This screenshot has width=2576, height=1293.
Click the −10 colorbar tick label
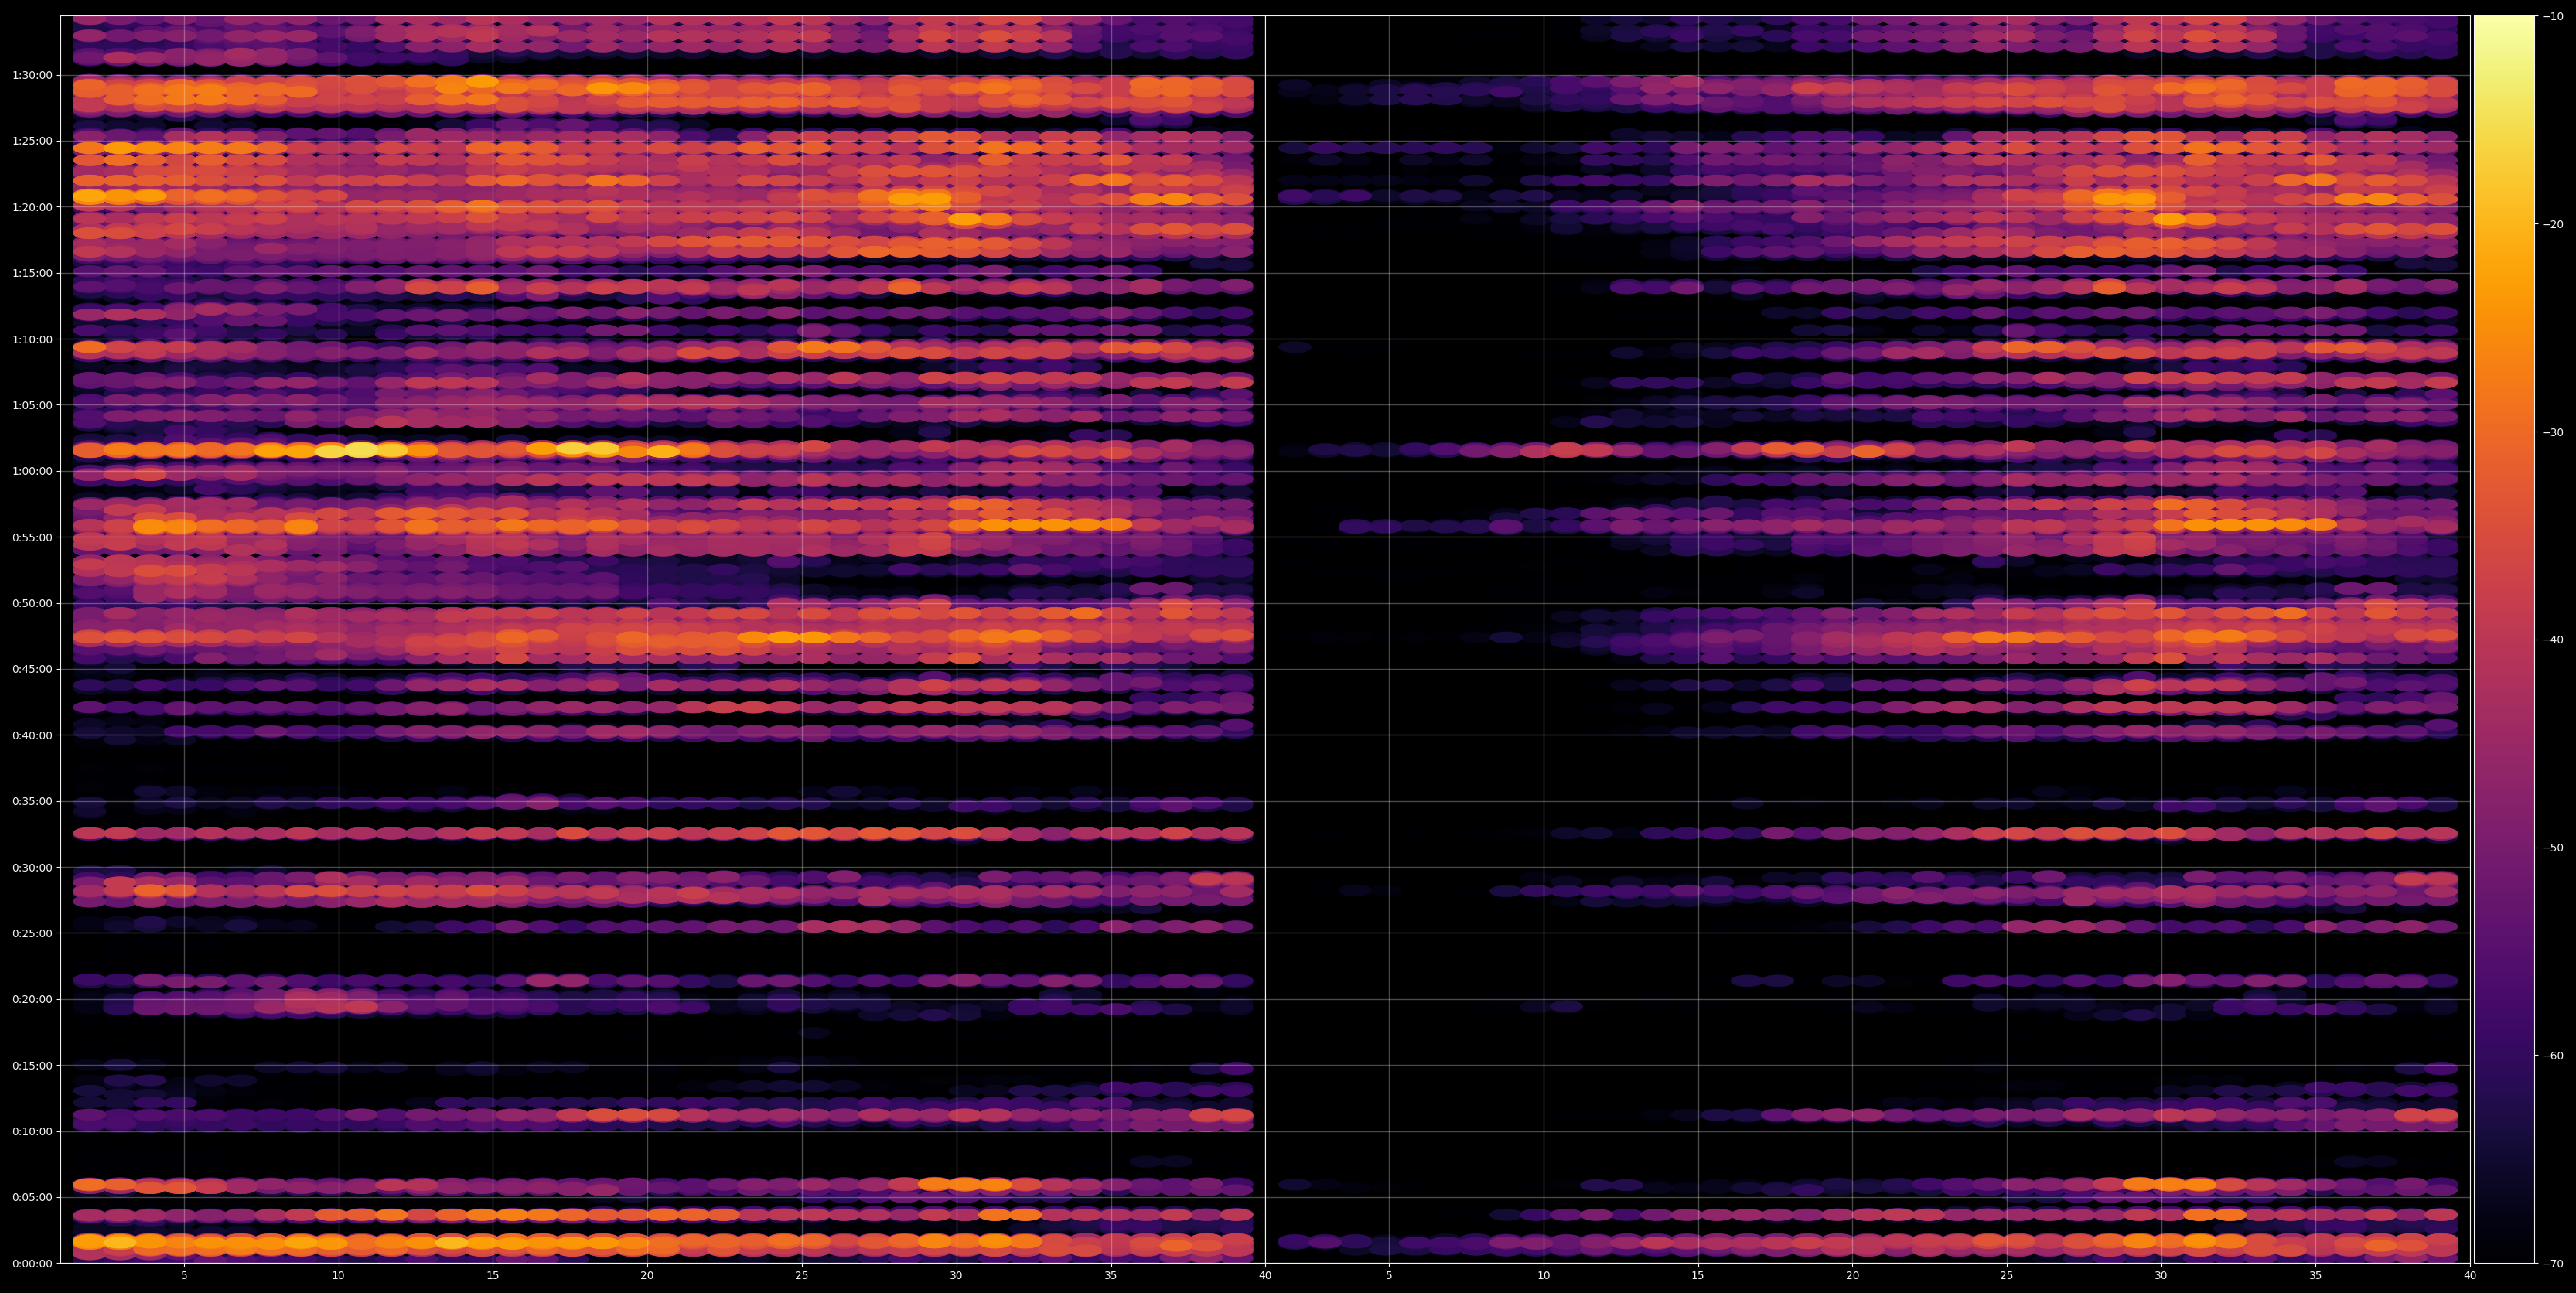(2553, 16)
